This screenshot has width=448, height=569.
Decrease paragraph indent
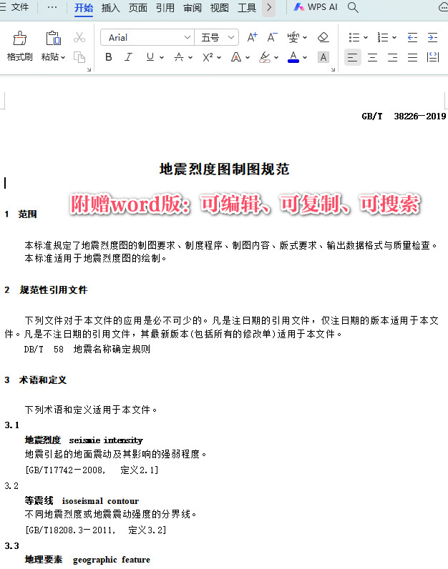pos(412,37)
